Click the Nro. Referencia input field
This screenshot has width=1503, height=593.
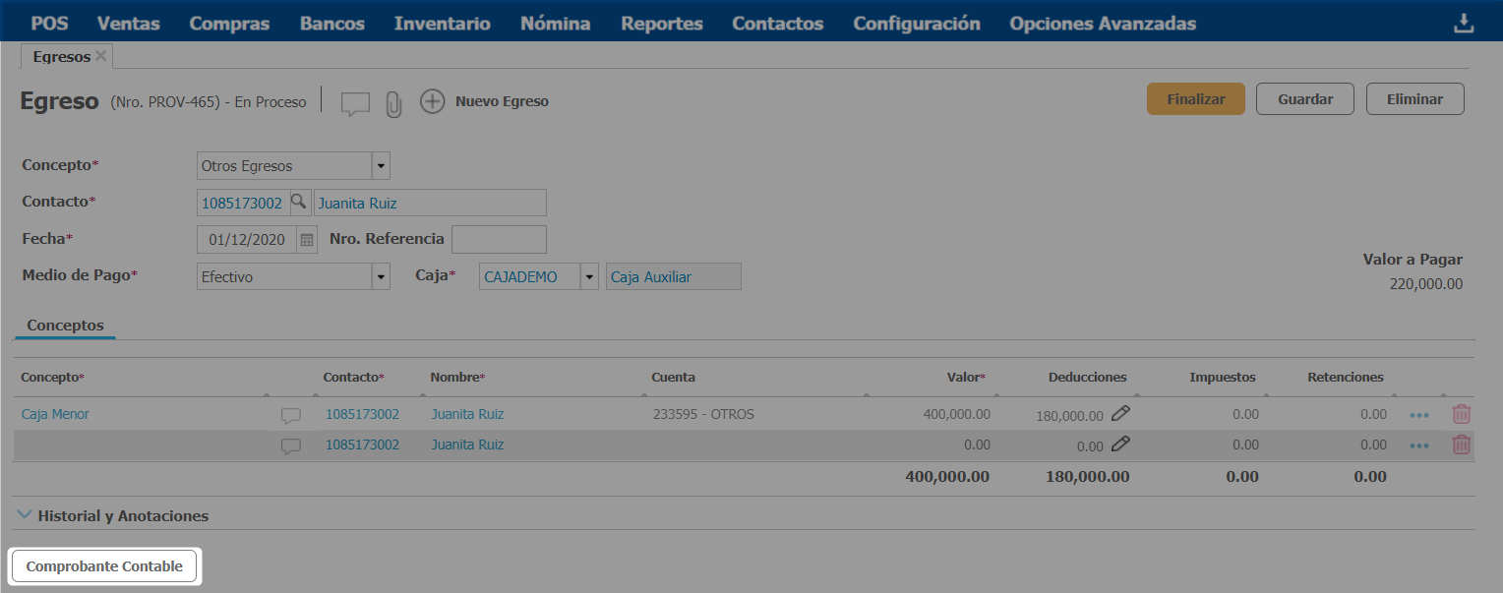(498, 239)
